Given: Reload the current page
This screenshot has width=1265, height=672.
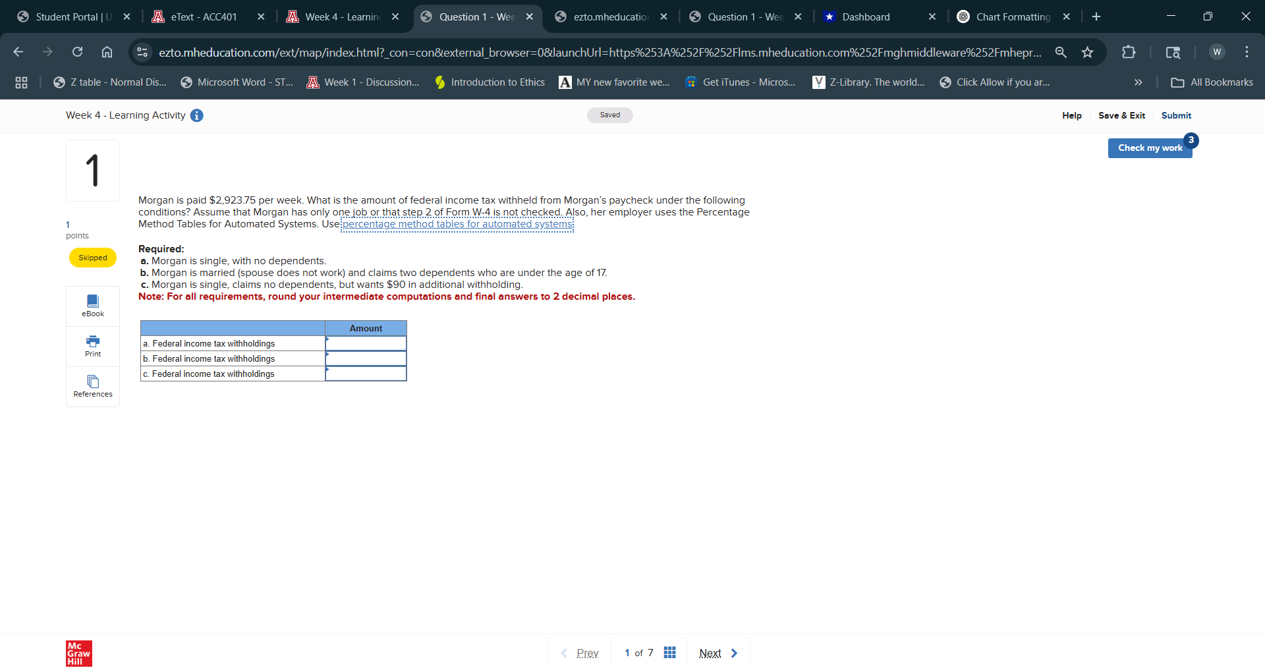Looking at the screenshot, I should [77, 52].
